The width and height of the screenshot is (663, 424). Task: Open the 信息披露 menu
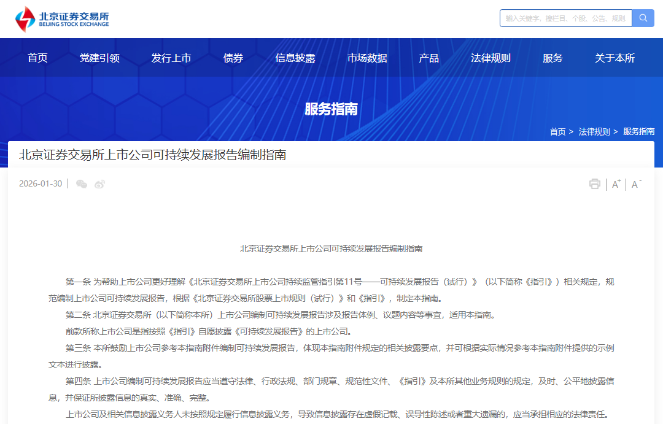coord(296,58)
